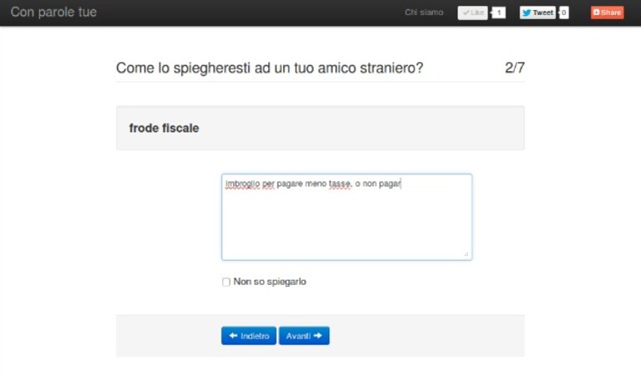Open the Tweet count bubble showing 0
The width and height of the screenshot is (641, 382).
pyautogui.click(x=564, y=13)
